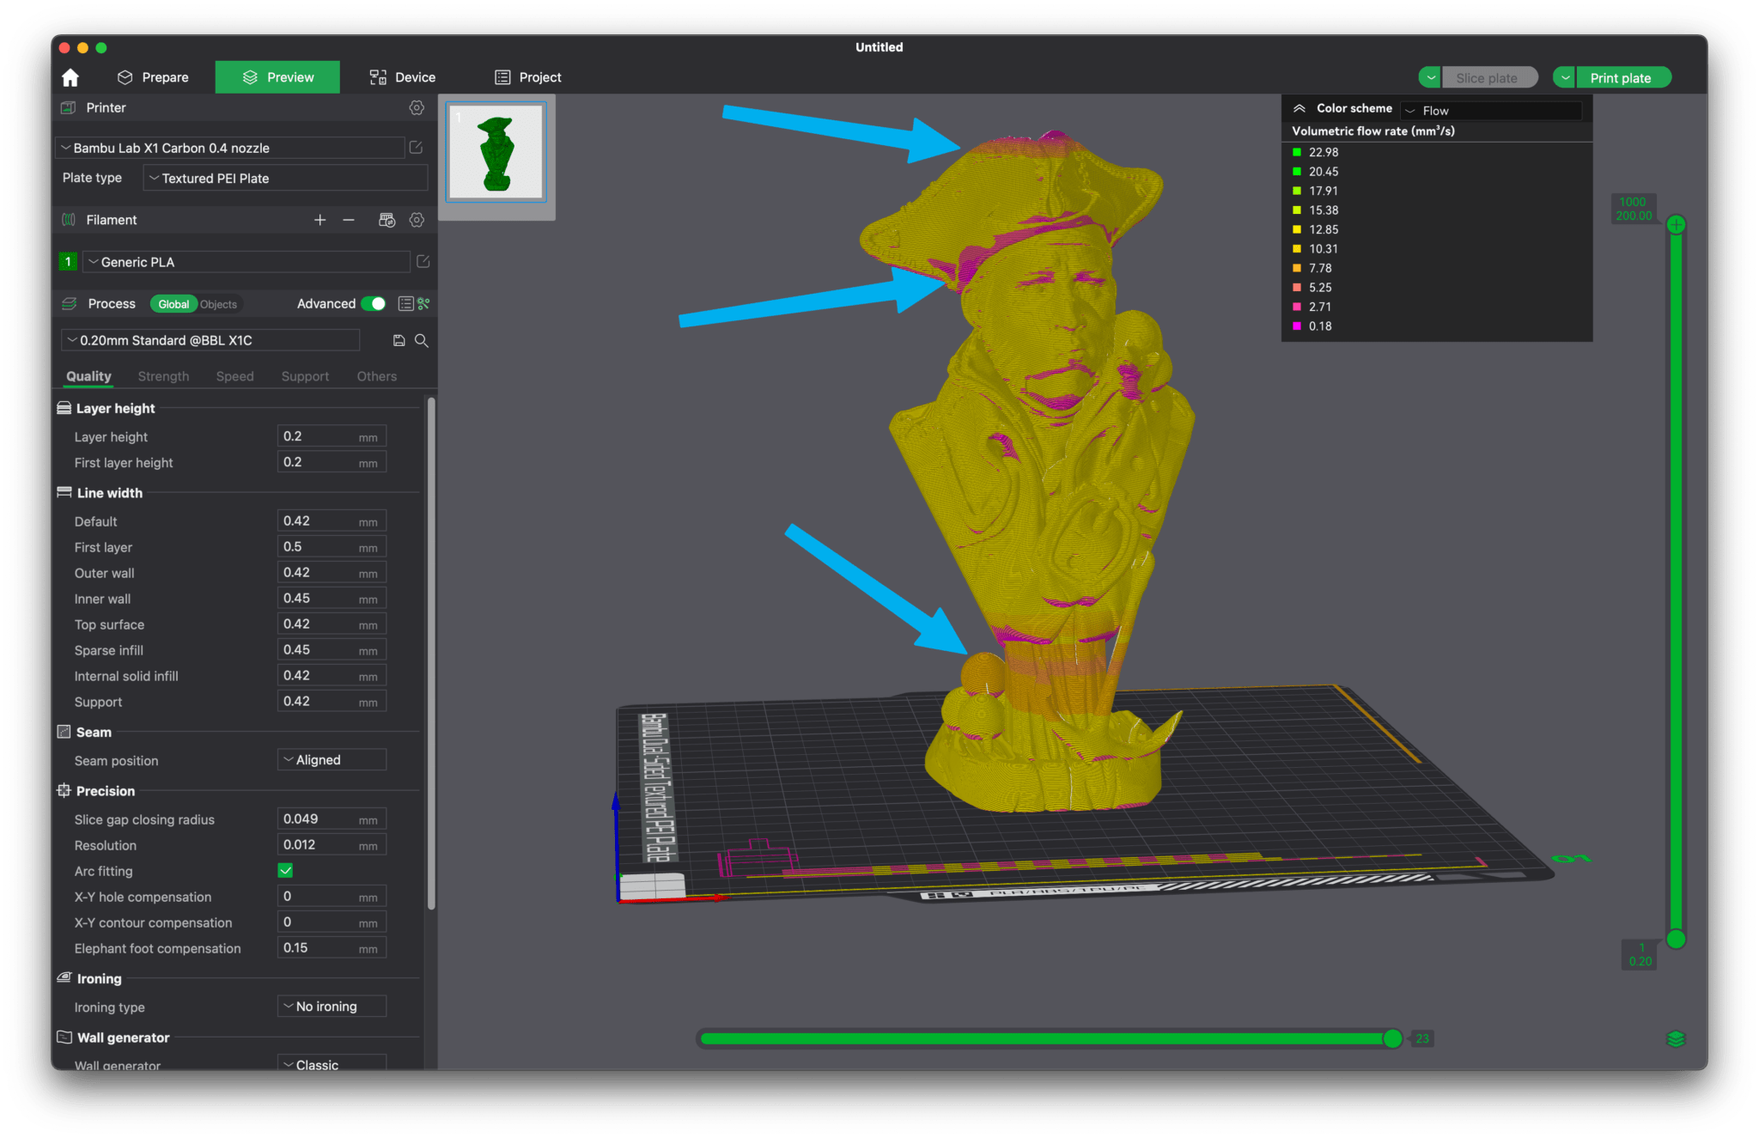Open the AMS sync icon next to Filament
The image size is (1759, 1138).
[386, 219]
